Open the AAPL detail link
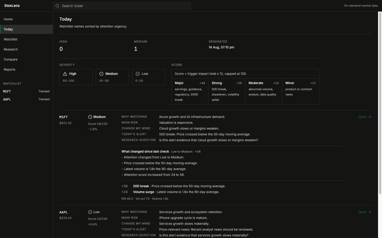This screenshot has width=382, height=238. click(x=365, y=212)
